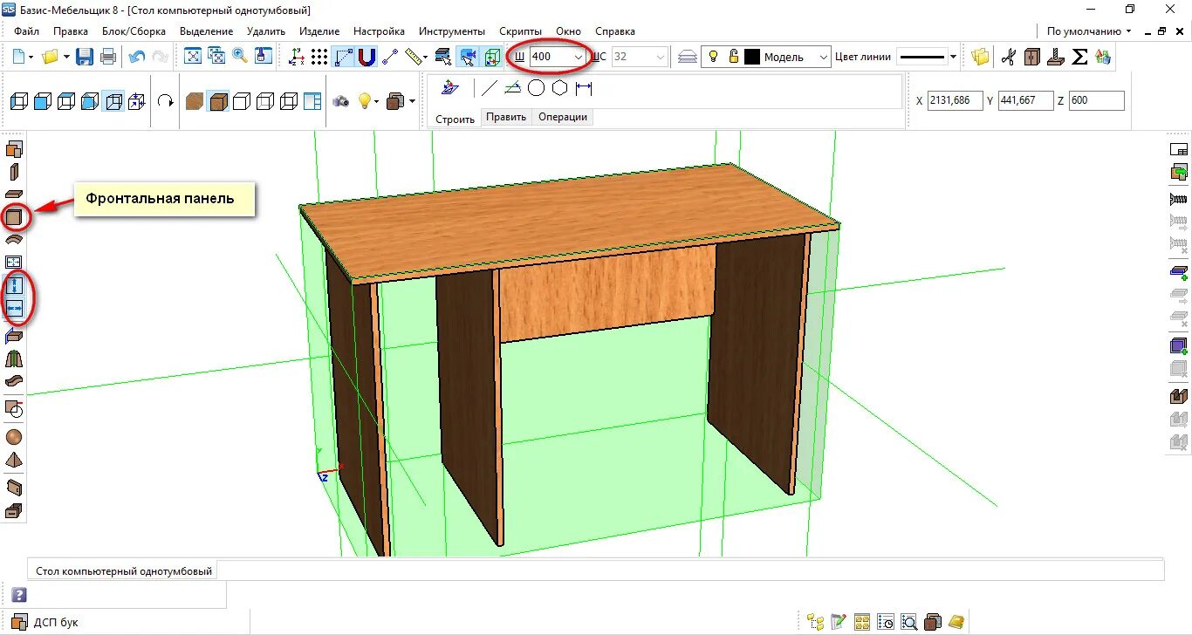Open the Справка menu

[614, 31]
